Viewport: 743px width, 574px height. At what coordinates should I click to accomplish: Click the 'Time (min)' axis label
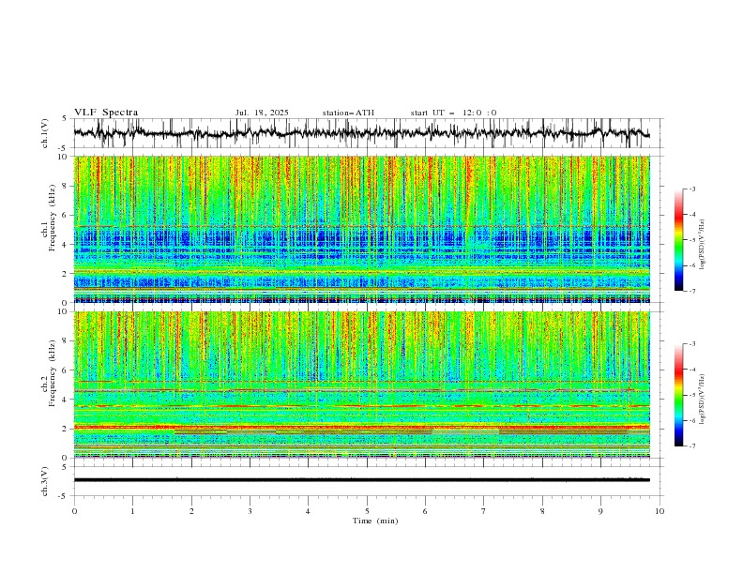tap(375, 521)
